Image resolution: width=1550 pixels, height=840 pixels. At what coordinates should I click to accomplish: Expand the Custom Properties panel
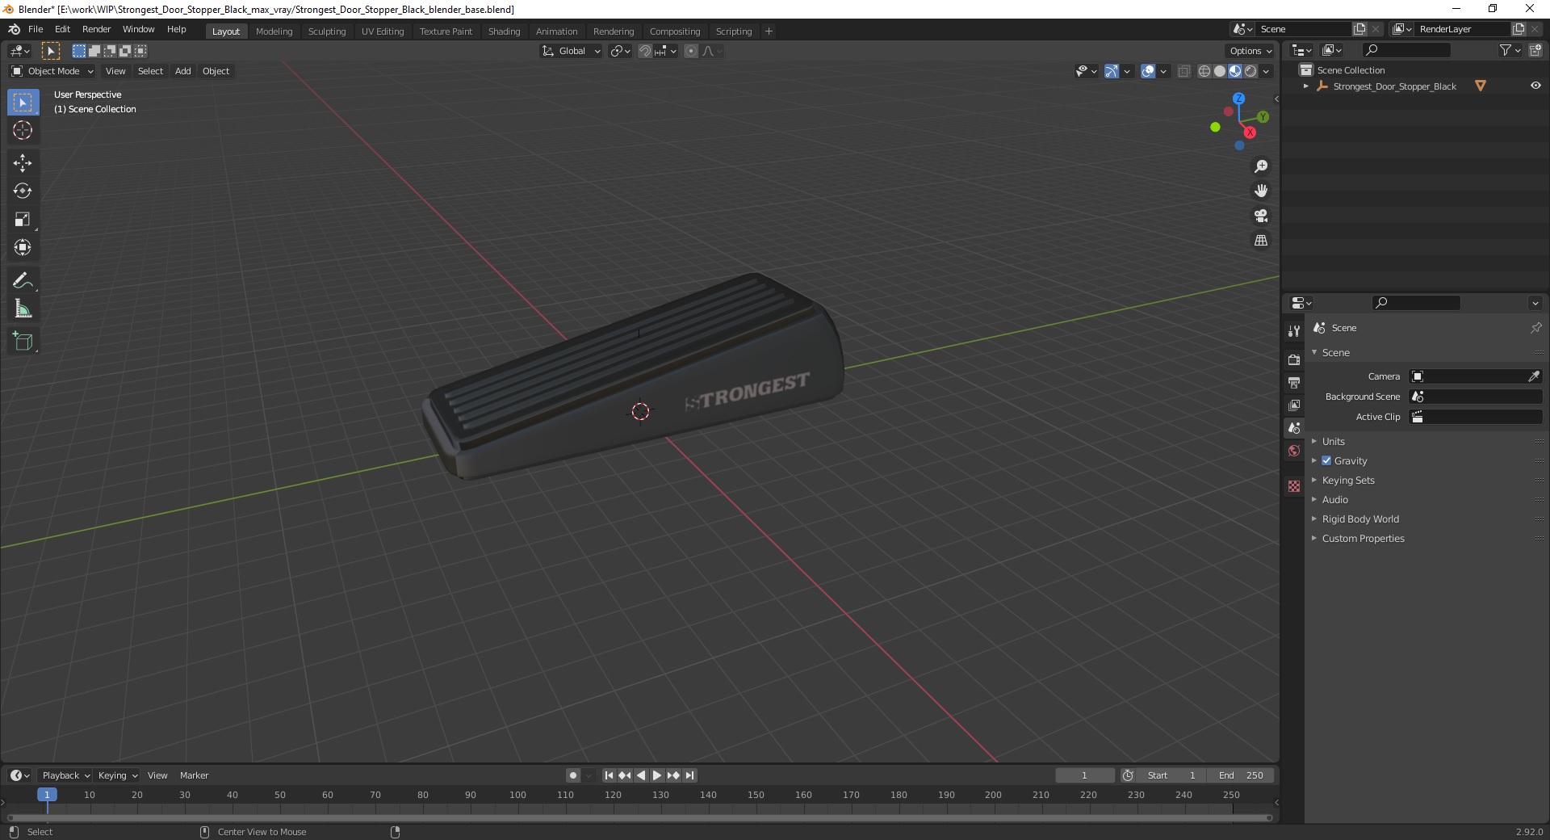pos(1363,539)
